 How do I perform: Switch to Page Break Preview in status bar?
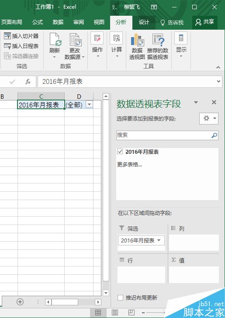[x=131, y=312]
